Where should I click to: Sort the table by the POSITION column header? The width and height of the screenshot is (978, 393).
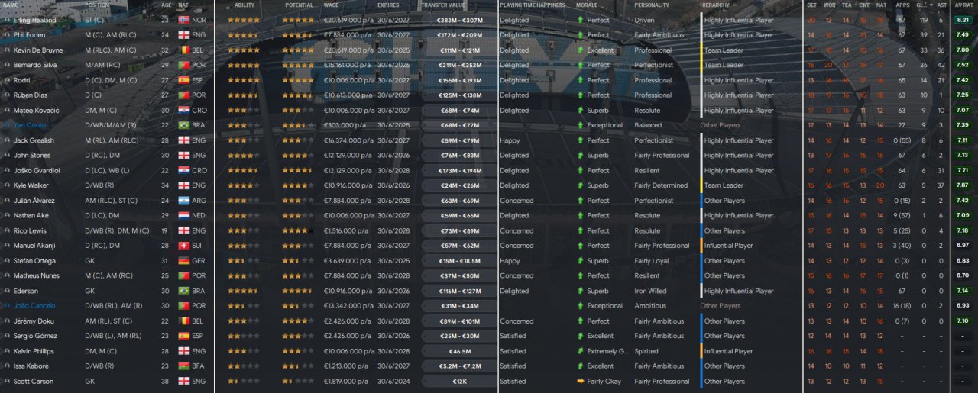[96, 5]
